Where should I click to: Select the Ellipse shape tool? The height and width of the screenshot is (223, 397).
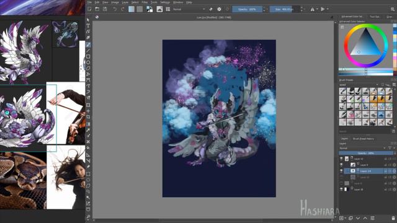tap(88, 63)
